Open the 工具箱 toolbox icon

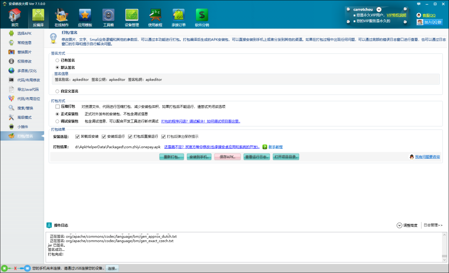[x=108, y=16]
